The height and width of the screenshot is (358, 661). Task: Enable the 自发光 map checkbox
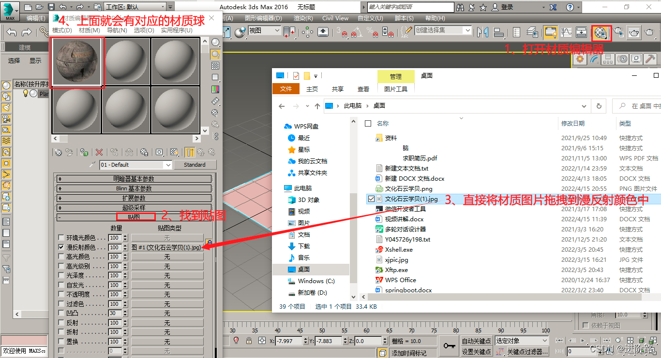(x=61, y=285)
